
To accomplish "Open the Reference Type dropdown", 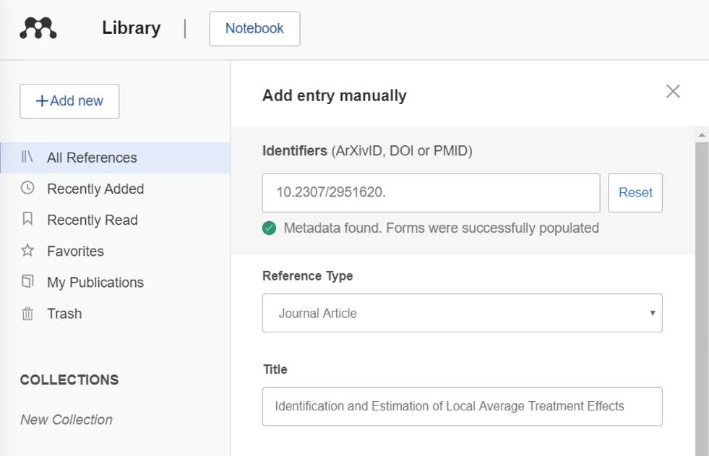I will pyautogui.click(x=462, y=313).
